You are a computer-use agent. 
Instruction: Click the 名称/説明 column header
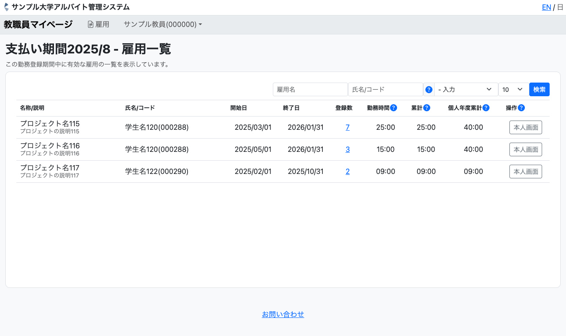(32, 108)
